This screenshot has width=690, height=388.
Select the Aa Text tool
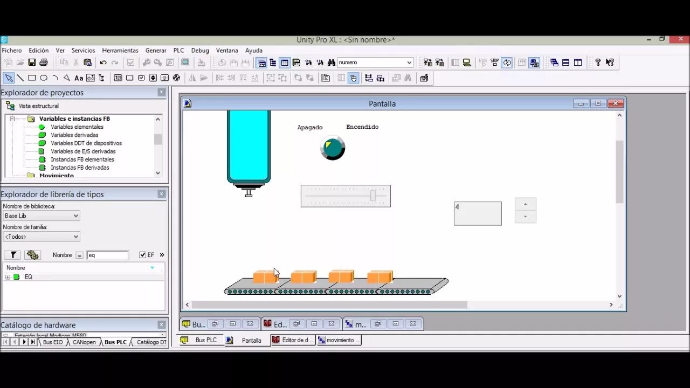pos(79,78)
